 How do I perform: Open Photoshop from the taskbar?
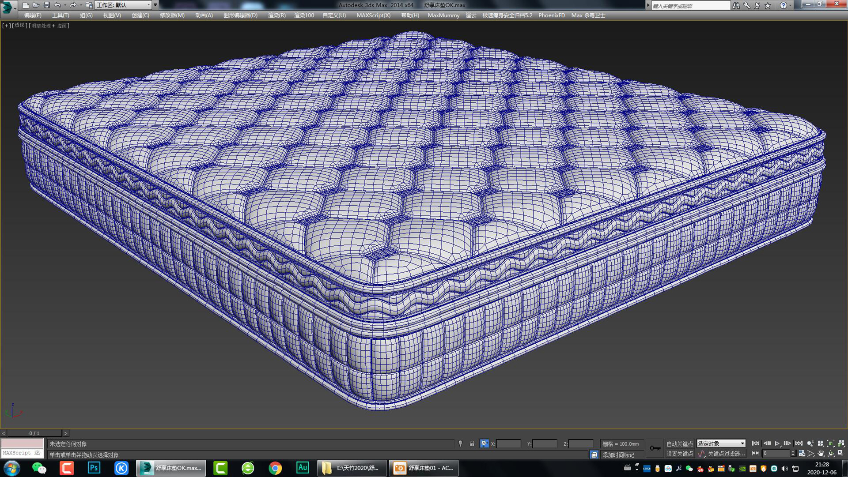pyautogui.click(x=94, y=468)
